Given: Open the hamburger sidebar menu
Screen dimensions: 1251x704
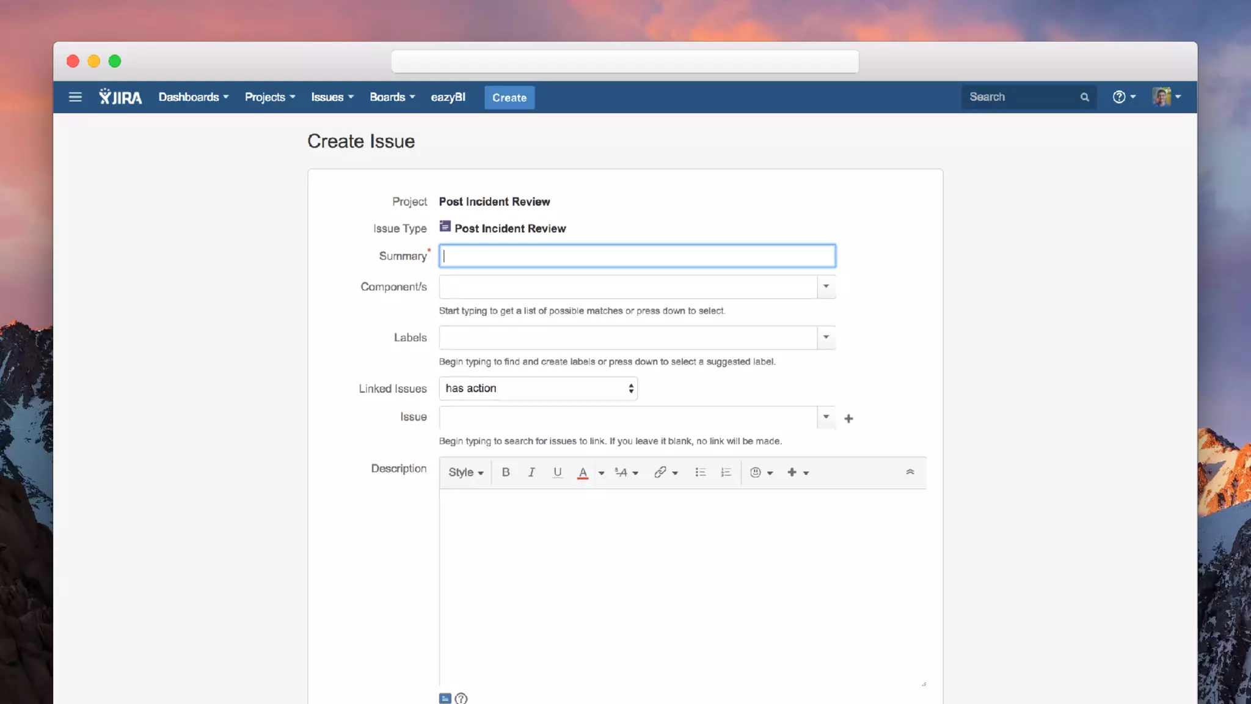Looking at the screenshot, I should (x=75, y=97).
